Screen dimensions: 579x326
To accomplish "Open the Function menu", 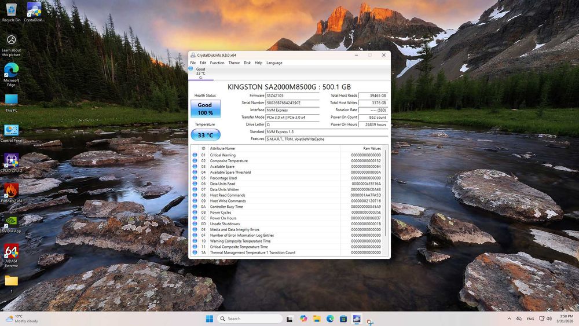I will (217, 63).
